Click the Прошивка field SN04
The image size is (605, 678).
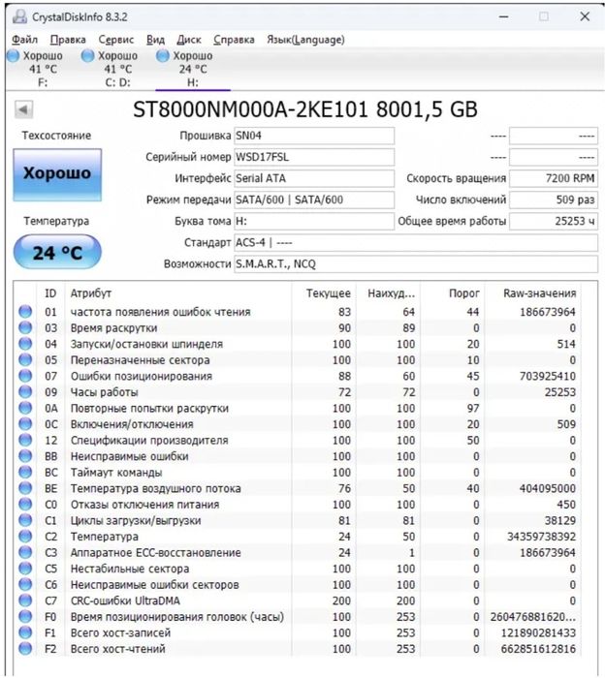(x=314, y=136)
